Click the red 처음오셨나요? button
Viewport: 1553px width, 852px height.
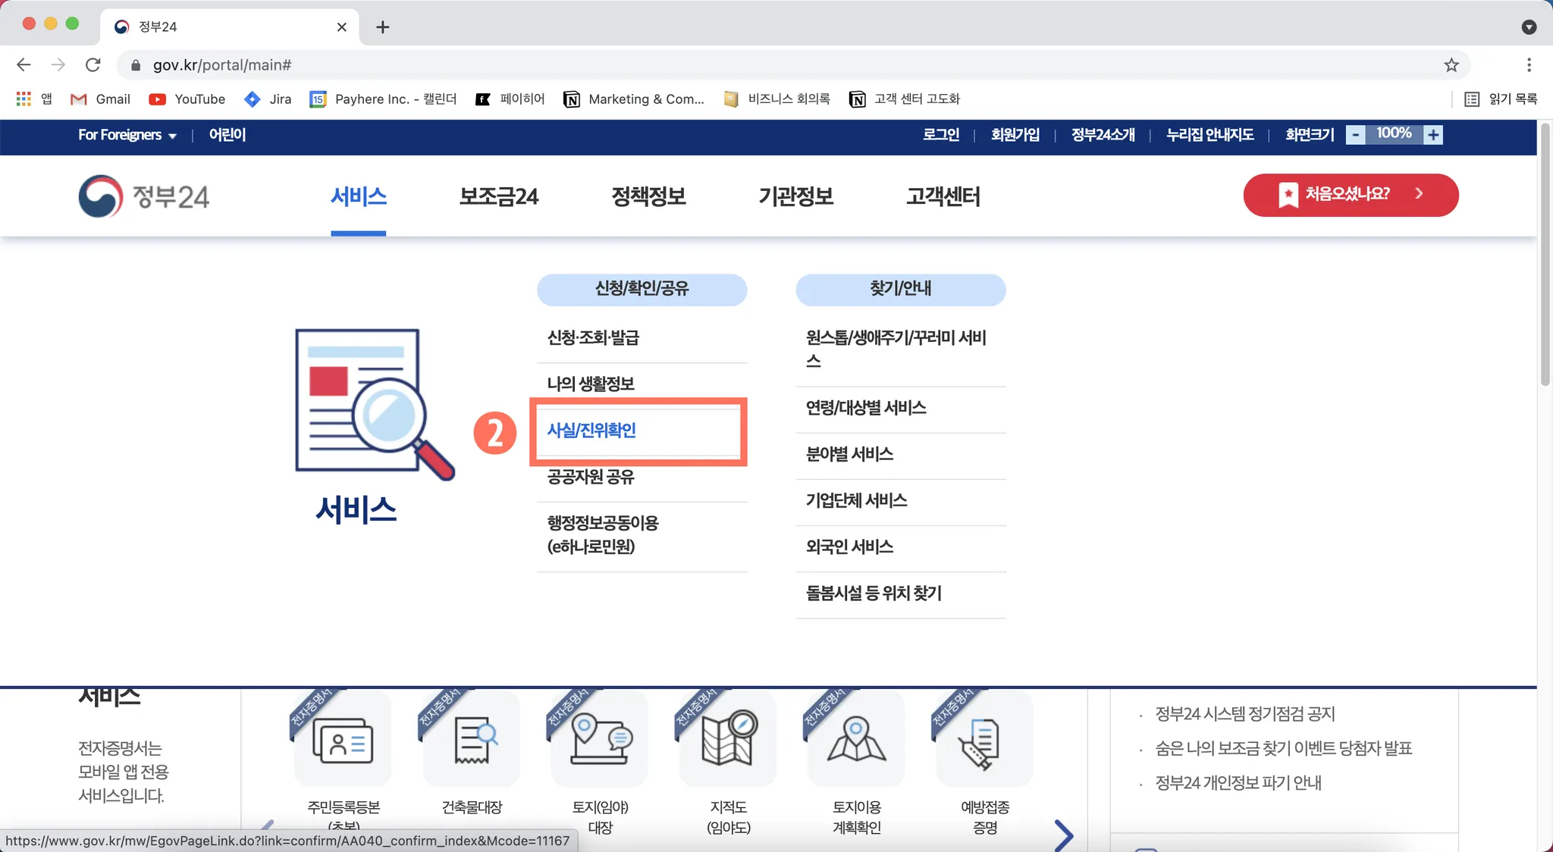pyautogui.click(x=1350, y=195)
